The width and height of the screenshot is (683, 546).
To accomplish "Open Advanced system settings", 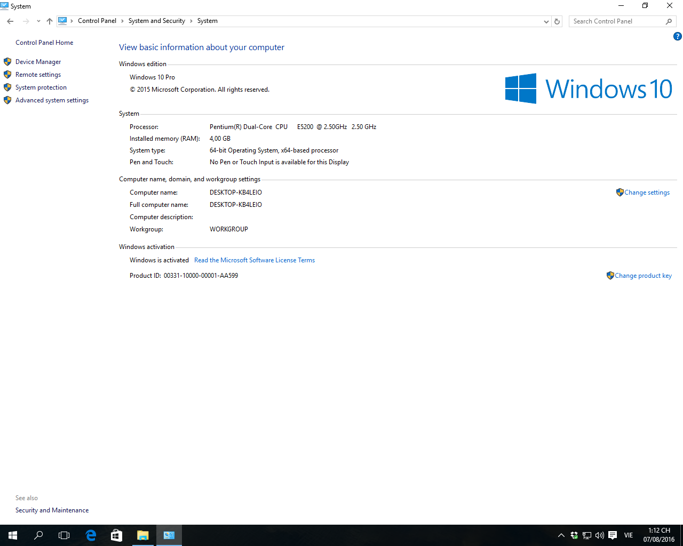I will point(52,100).
